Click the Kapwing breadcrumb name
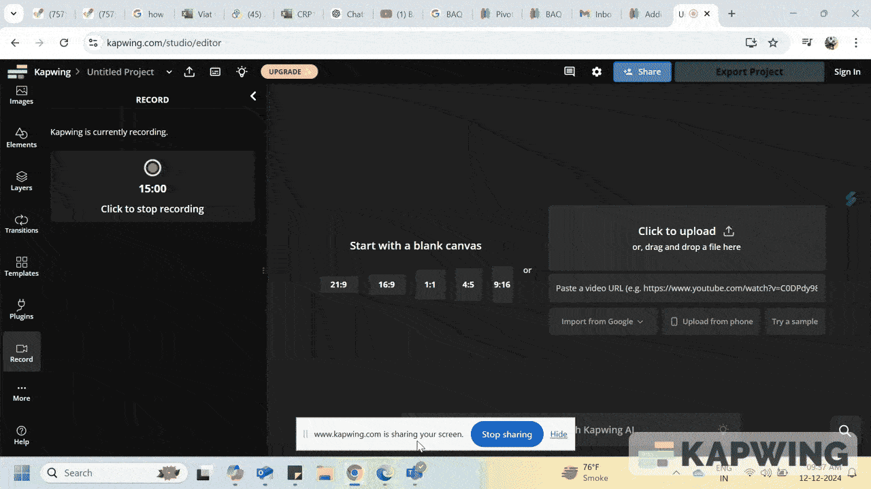The width and height of the screenshot is (871, 489). click(x=52, y=71)
